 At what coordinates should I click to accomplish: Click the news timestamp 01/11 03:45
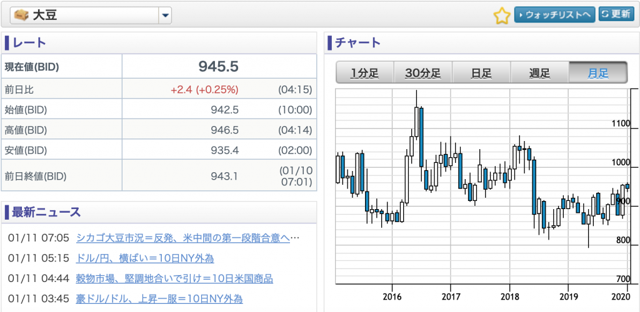pyautogui.click(x=39, y=299)
